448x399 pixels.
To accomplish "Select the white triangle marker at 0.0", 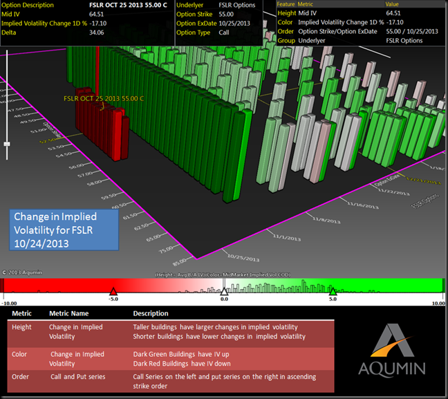I will pyautogui.click(x=224, y=292).
